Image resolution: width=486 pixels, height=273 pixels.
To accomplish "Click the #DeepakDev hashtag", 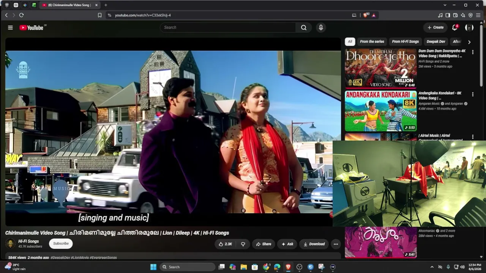I will 60,258.
